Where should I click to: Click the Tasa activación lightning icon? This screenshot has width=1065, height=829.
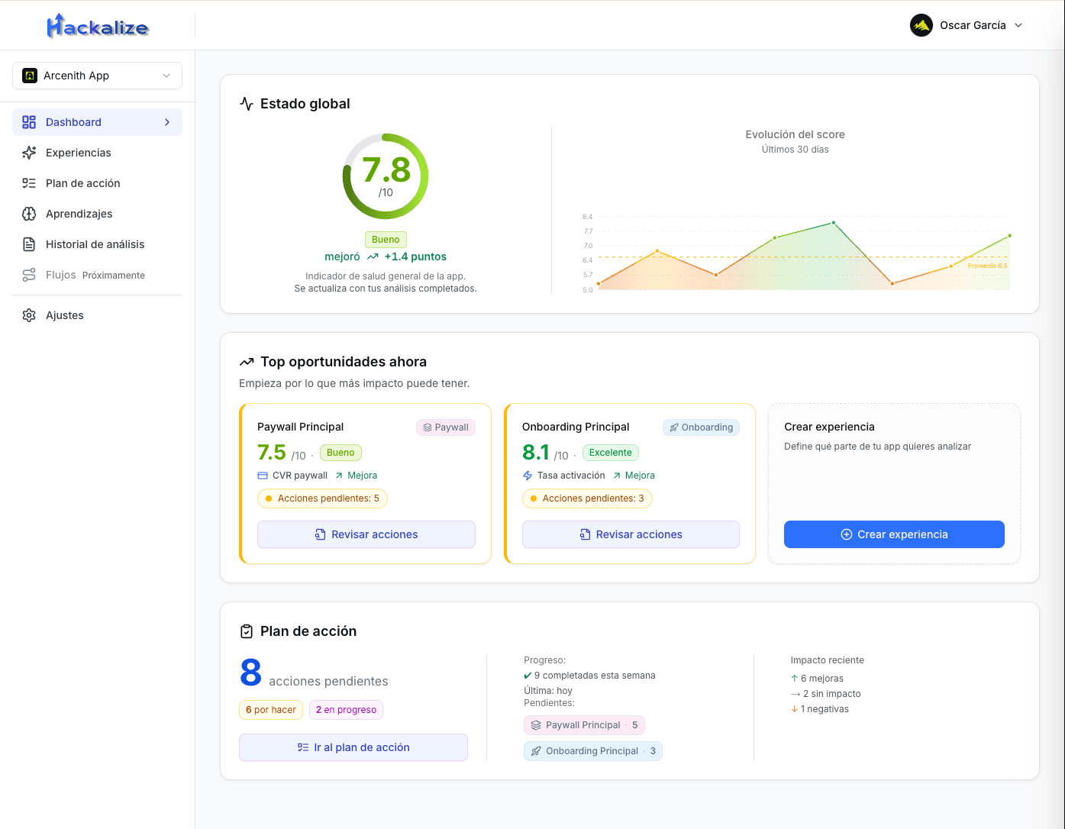point(528,476)
